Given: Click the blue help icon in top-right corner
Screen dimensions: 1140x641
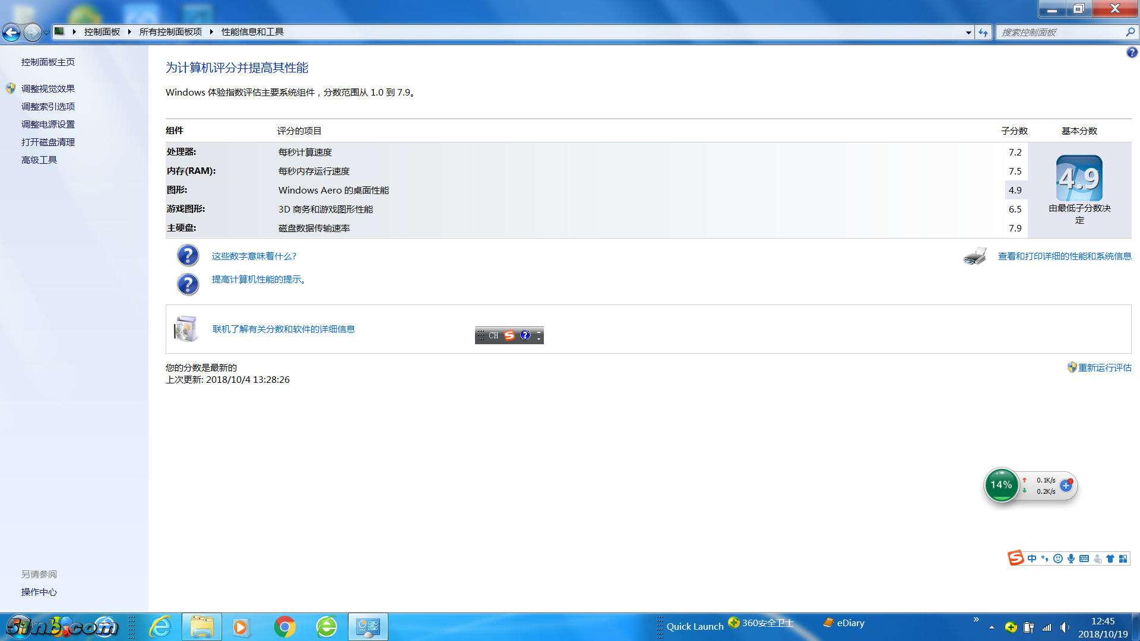Looking at the screenshot, I should point(1132,52).
